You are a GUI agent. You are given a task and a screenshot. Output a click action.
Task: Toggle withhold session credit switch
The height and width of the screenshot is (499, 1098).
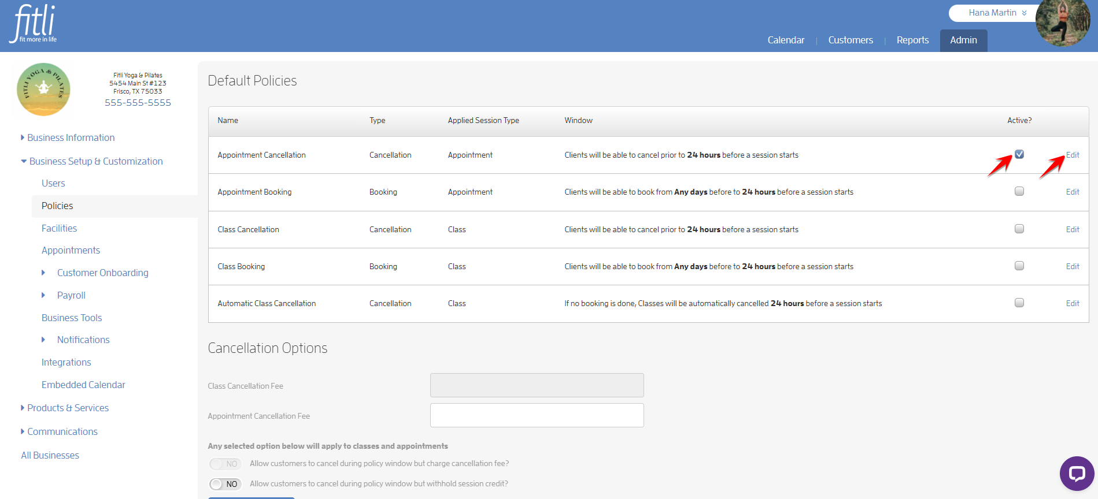[225, 484]
